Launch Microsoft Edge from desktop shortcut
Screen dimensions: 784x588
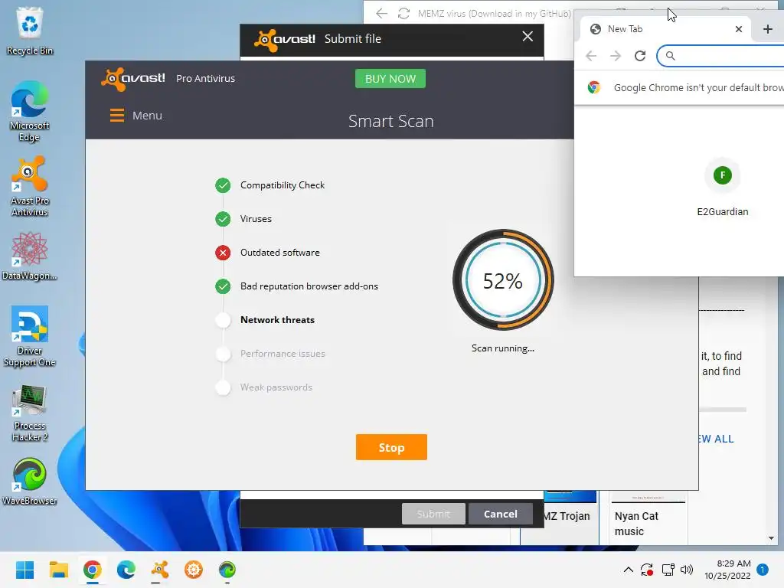[x=30, y=111]
